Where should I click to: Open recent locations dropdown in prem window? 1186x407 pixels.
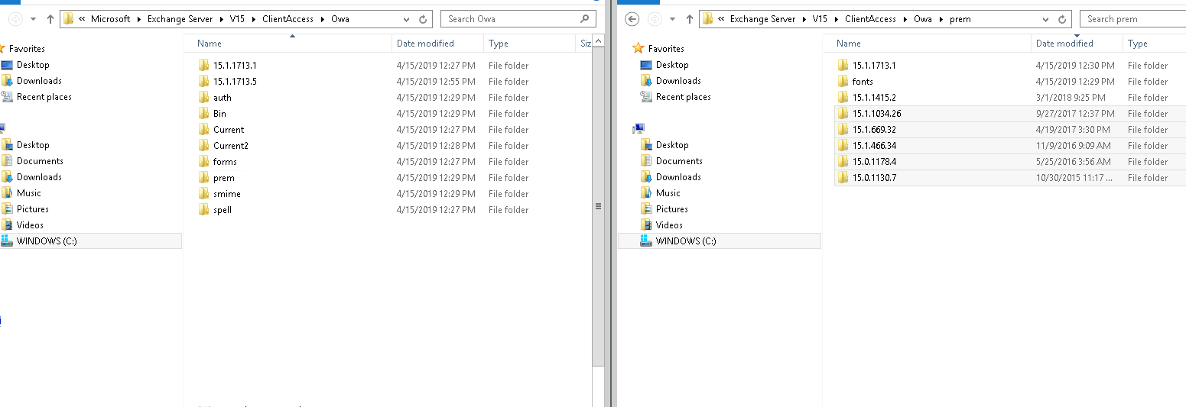(x=672, y=19)
